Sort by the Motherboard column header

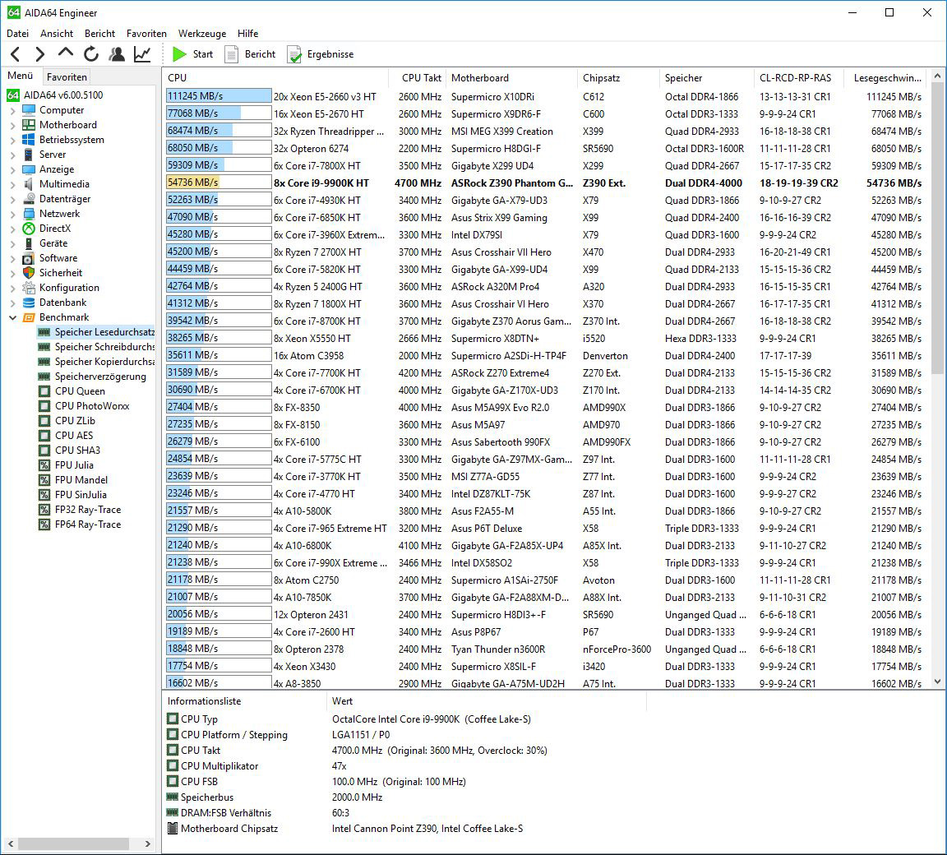(x=511, y=78)
